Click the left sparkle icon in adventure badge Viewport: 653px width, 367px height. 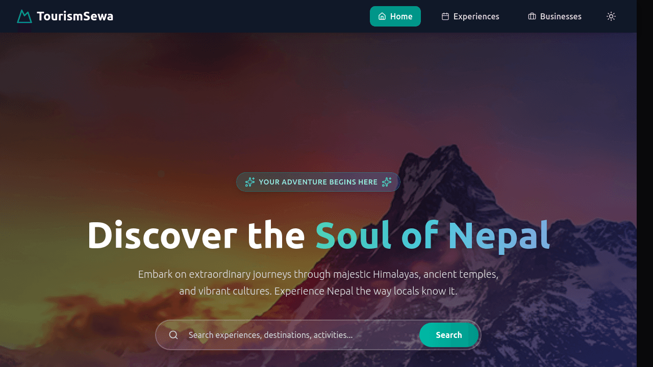pyautogui.click(x=250, y=182)
